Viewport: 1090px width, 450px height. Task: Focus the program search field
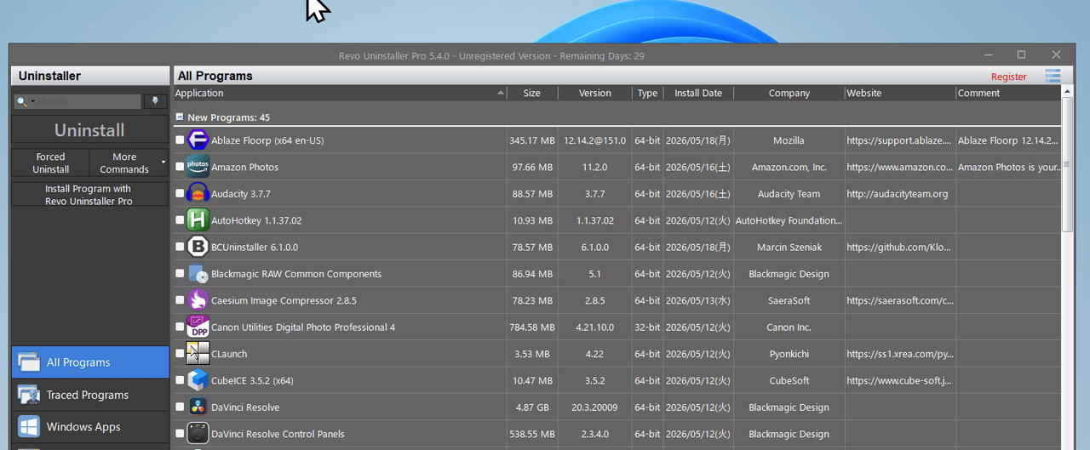point(88,101)
